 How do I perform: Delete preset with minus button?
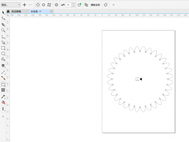pyautogui.click(x=30, y=5)
